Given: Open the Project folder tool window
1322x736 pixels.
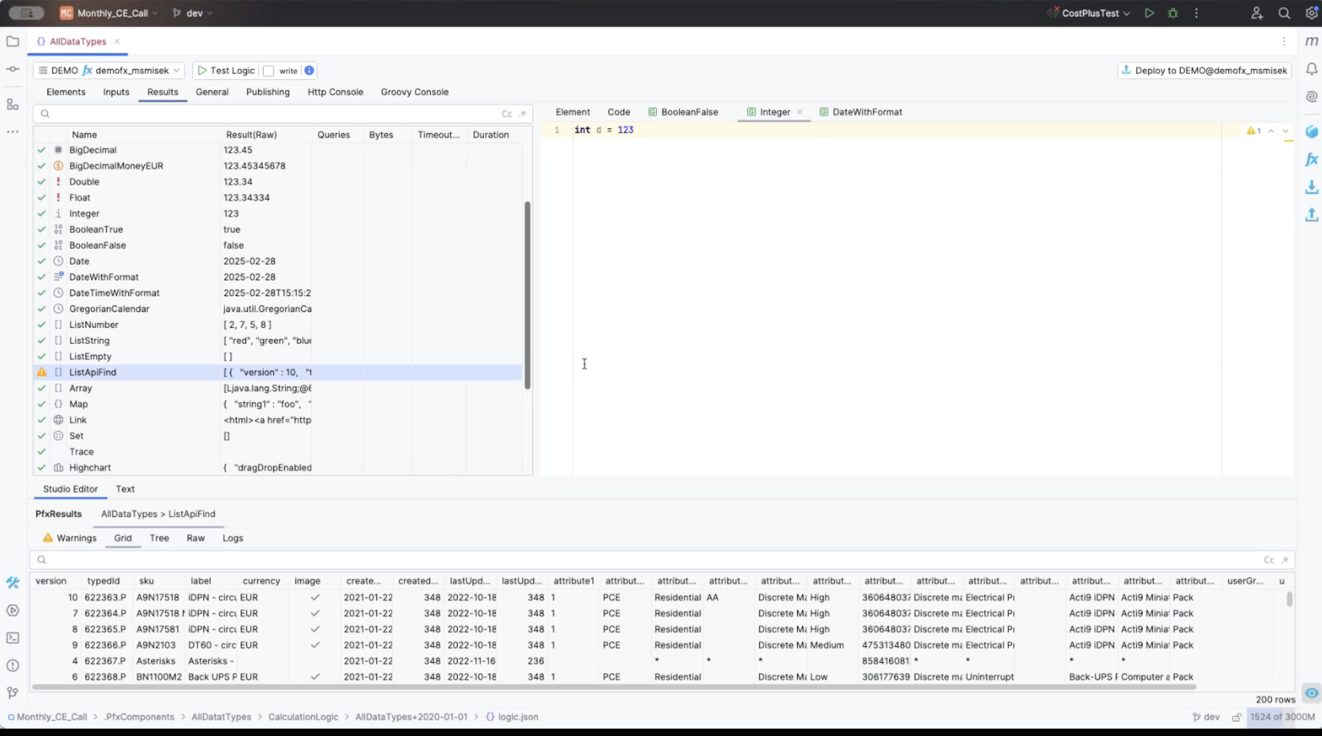Looking at the screenshot, I should [13, 41].
